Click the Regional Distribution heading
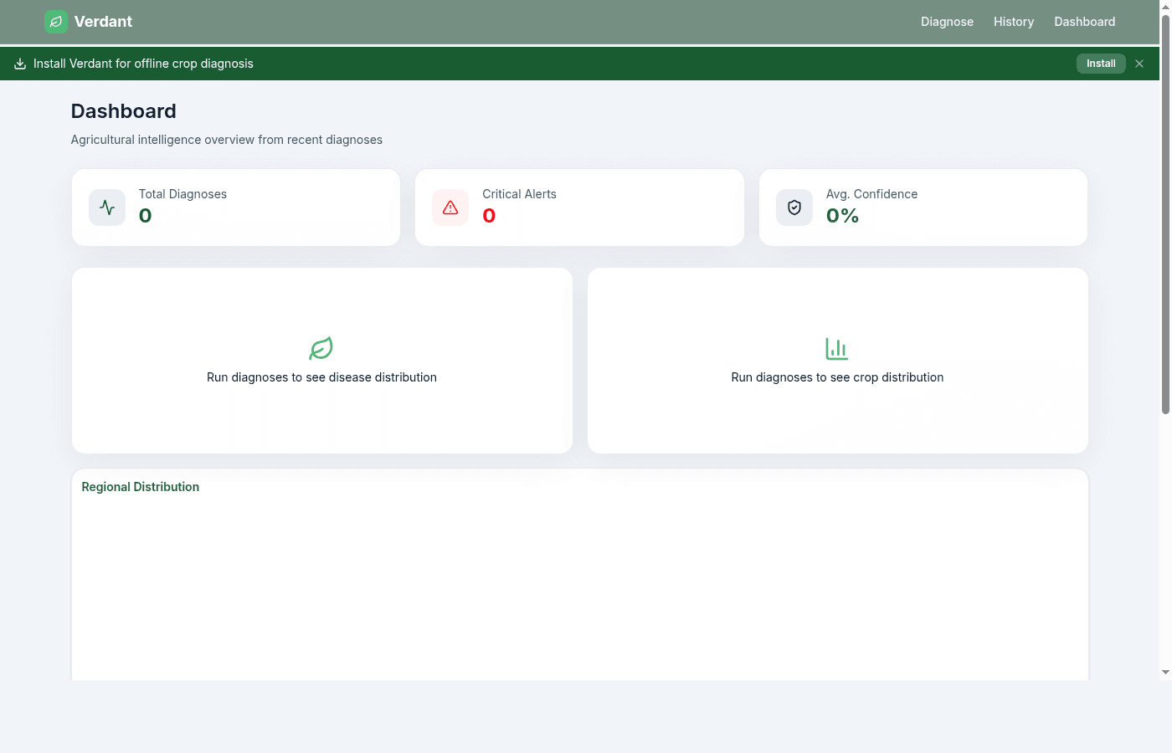Screen dimensions: 1172x753 pos(141,487)
